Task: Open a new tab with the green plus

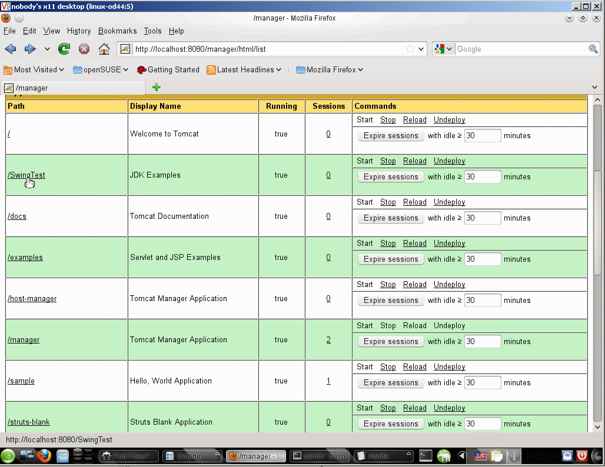Action: 157,87
